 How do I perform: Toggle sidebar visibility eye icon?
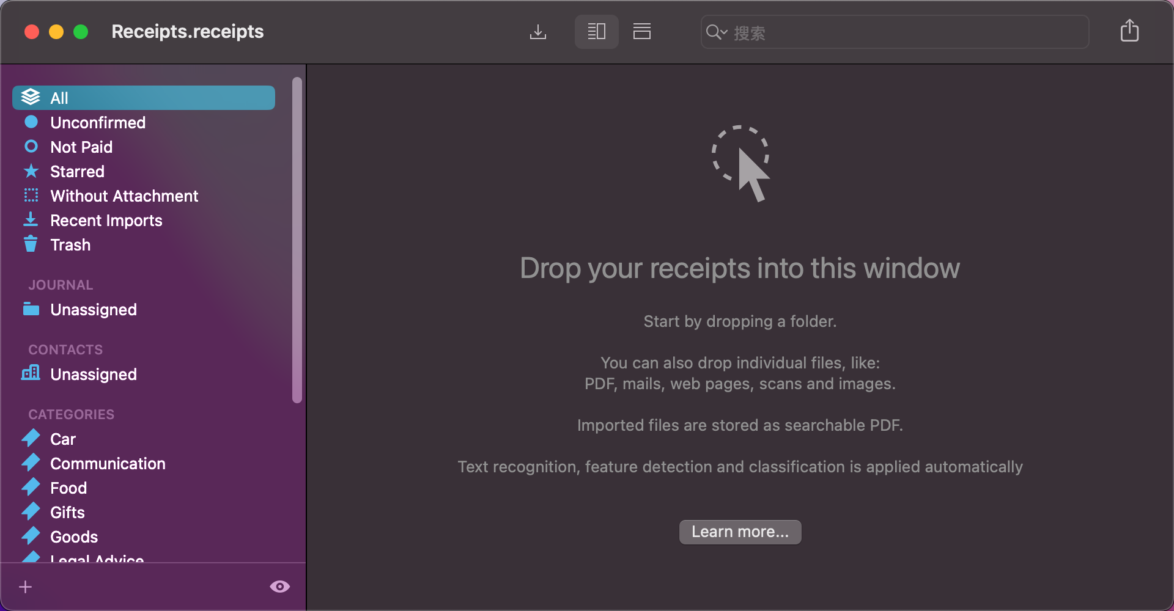click(x=279, y=587)
